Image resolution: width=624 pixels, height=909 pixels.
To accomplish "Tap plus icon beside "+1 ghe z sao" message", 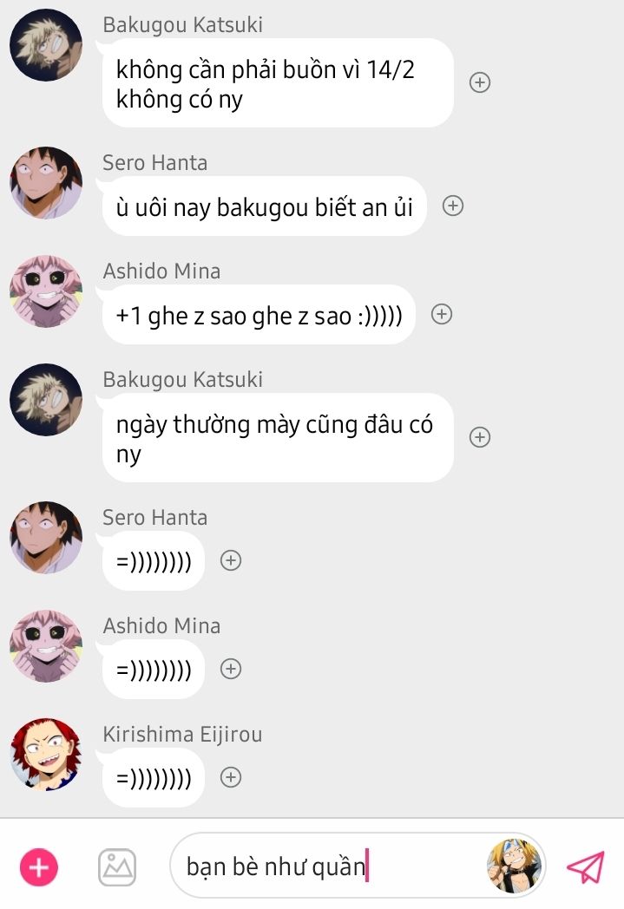I will click(442, 314).
